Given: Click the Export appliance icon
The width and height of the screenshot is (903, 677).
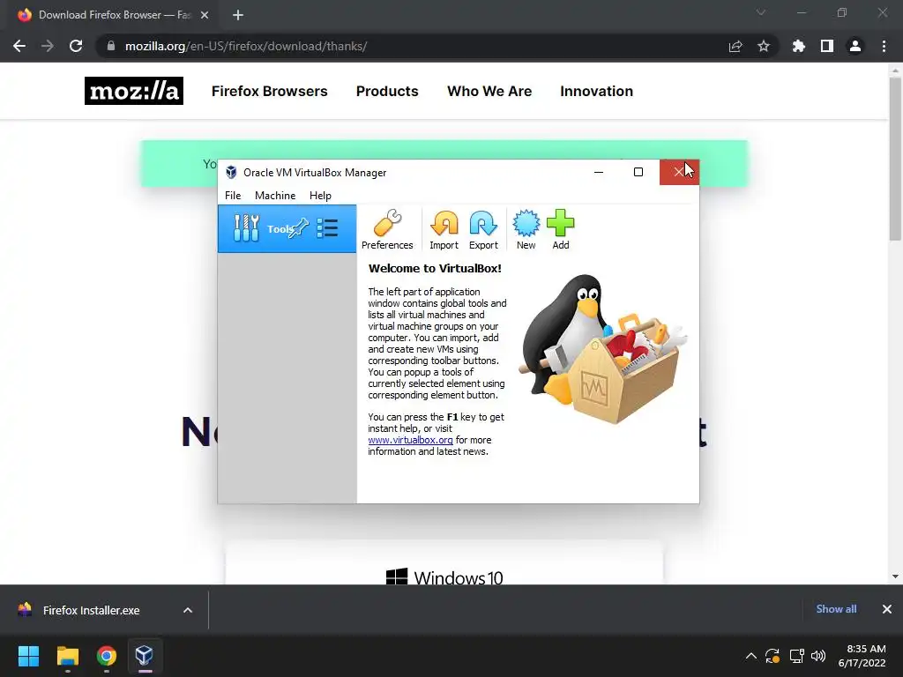Looking at the screenshot, I should [483, 229].
